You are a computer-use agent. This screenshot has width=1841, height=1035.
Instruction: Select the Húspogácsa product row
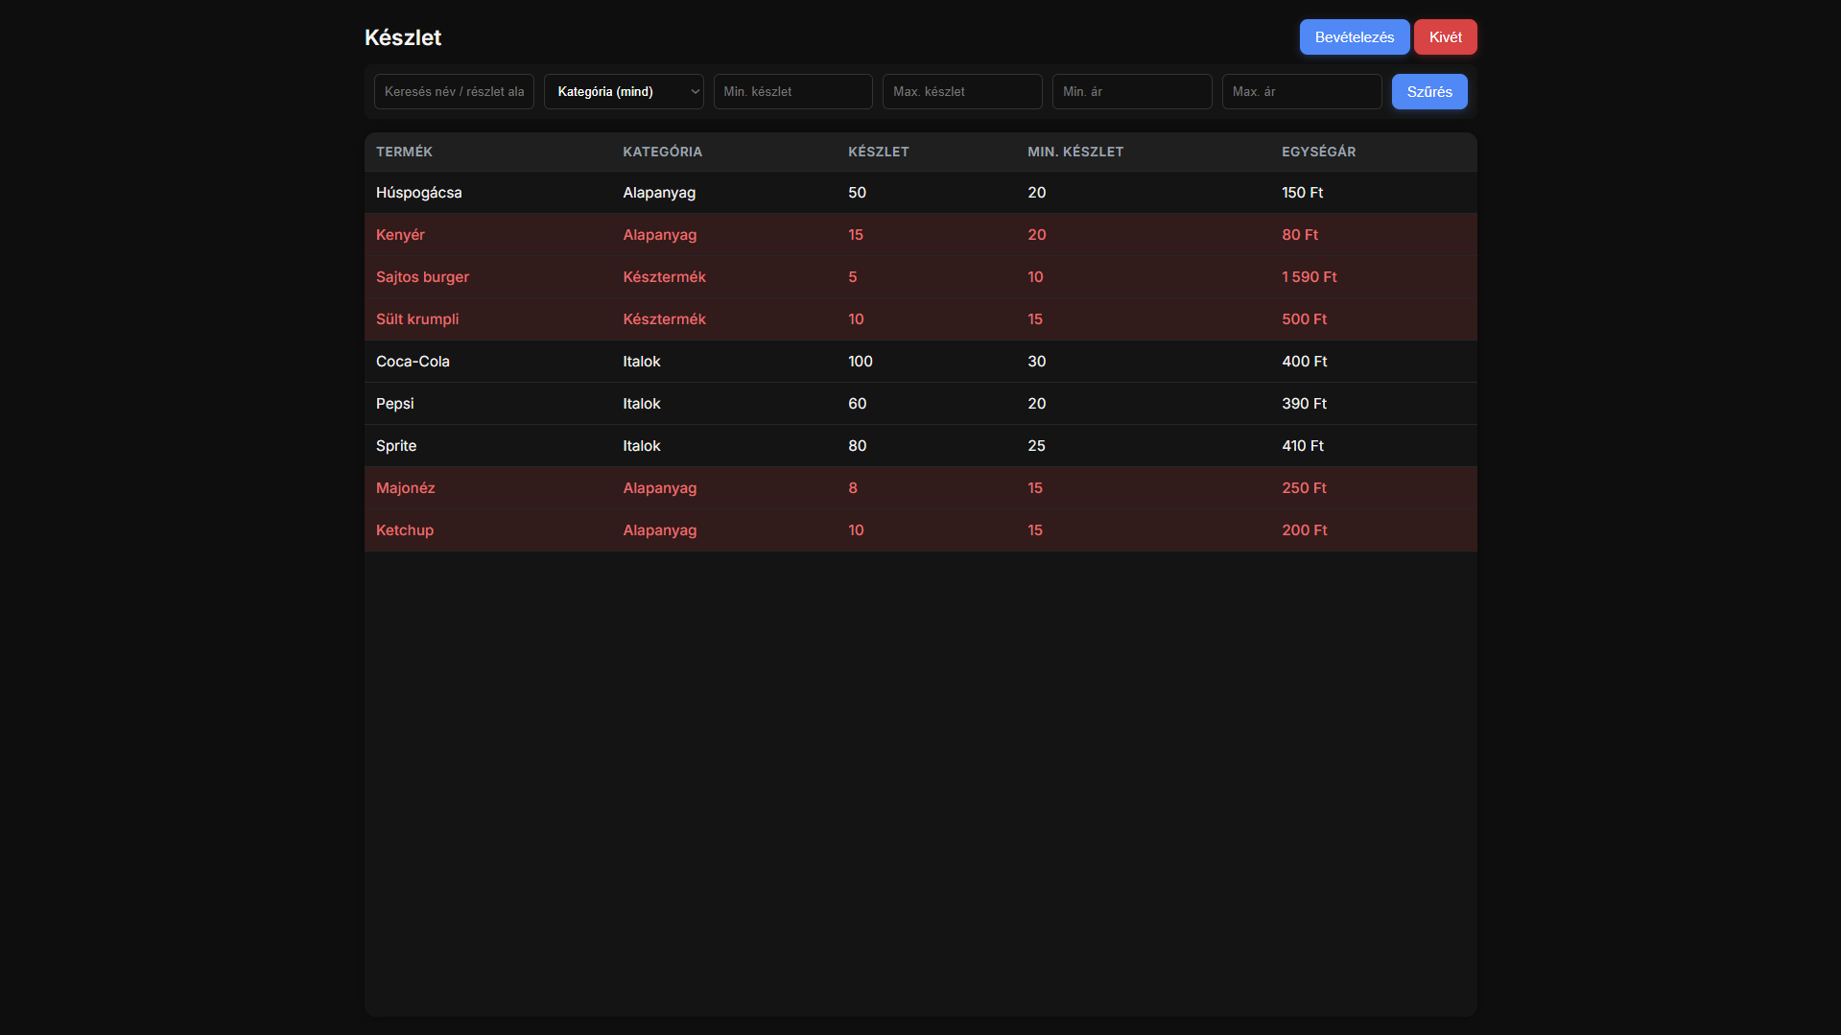[919, 193]
